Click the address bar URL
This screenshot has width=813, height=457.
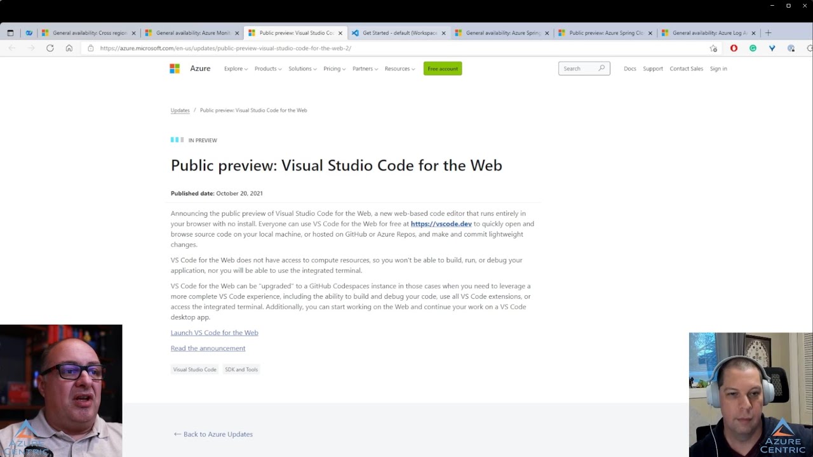click(x=225, y=48)
